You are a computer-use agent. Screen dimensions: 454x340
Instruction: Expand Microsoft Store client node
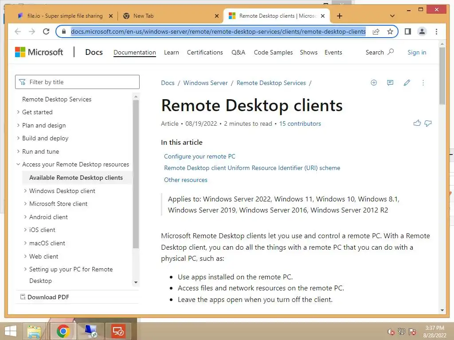click(25, 204)
